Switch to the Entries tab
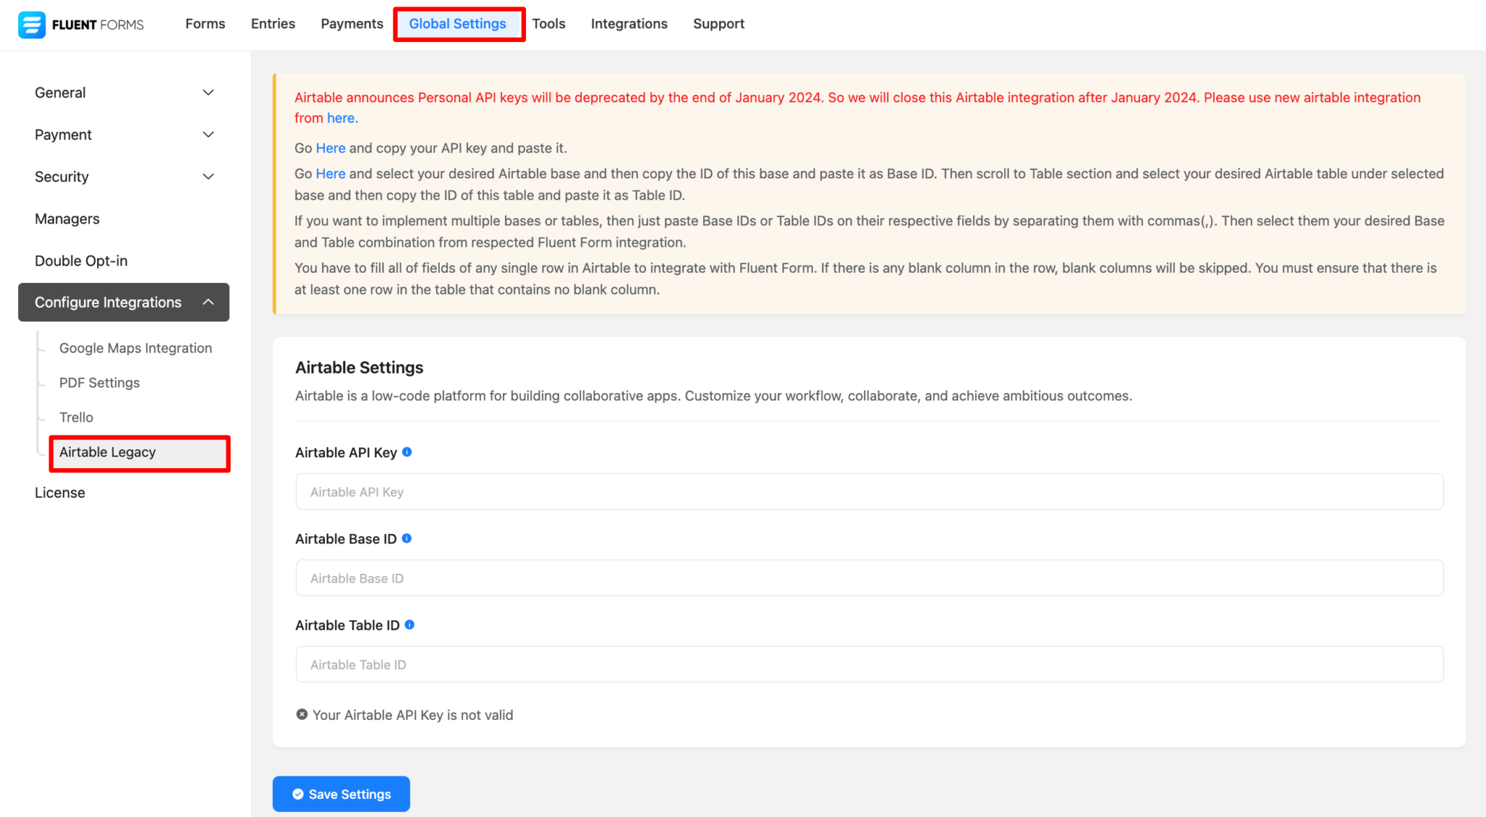1486x817 pixels. click(x=272, y=23)
